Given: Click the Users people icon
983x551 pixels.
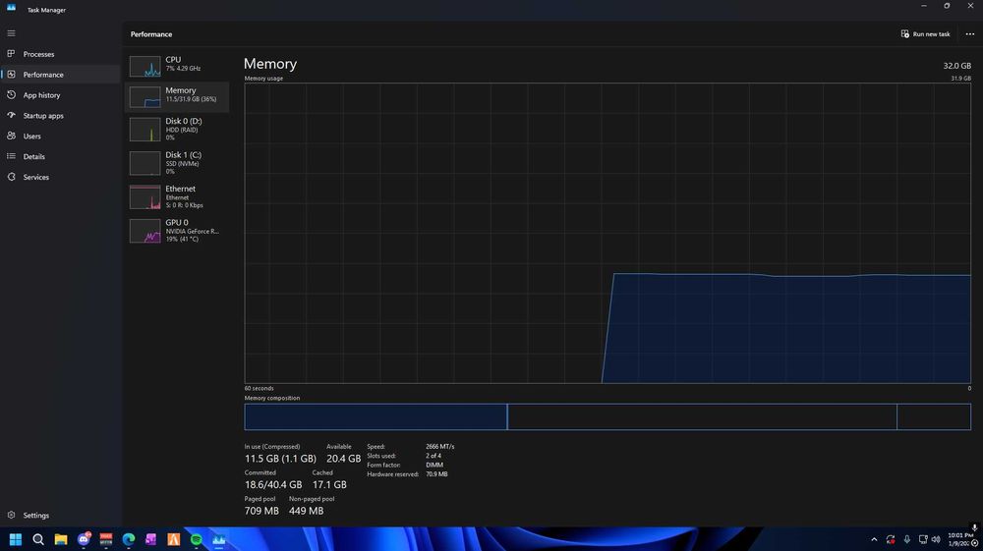Looking at the screenshot, I should pos(11,136).
